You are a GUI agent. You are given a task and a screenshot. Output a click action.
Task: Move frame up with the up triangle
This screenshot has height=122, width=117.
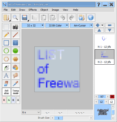99,30
